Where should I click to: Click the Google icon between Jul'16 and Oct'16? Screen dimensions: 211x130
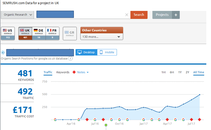coord(111,120)
